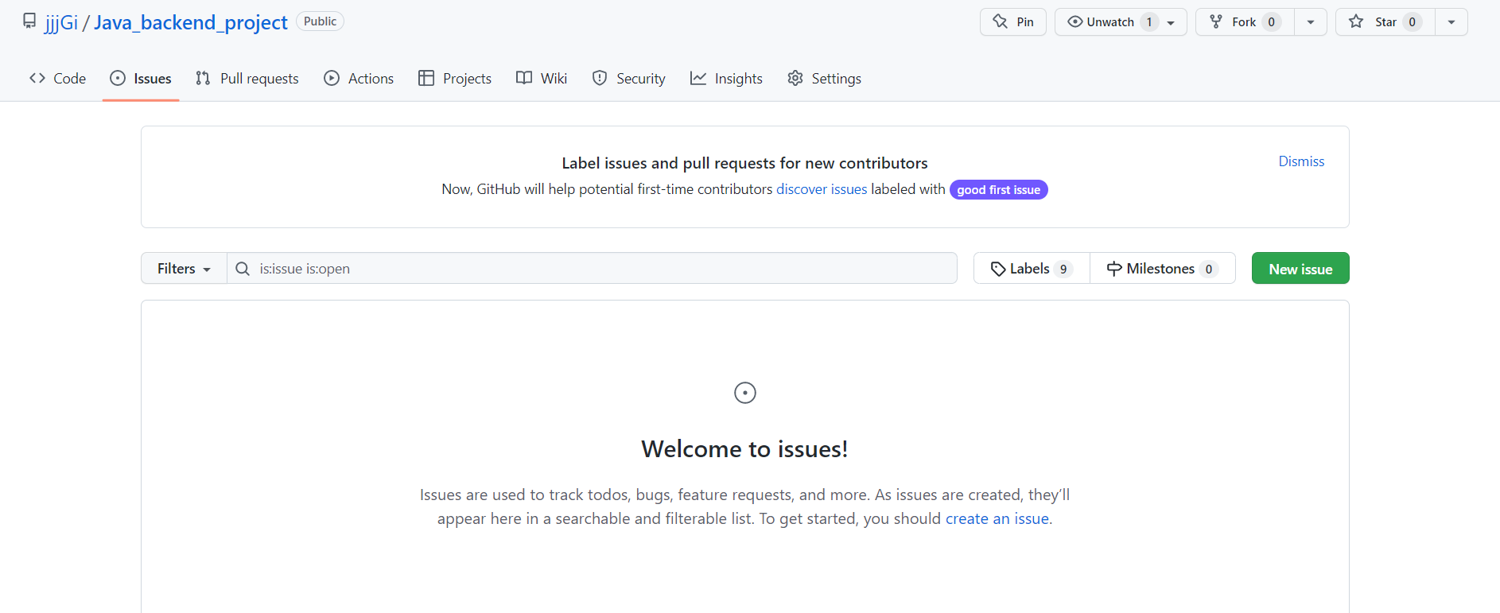This screenshot has height=613, width=1500.
Task: Open the Pull requests tab
Action: [247, 78]
